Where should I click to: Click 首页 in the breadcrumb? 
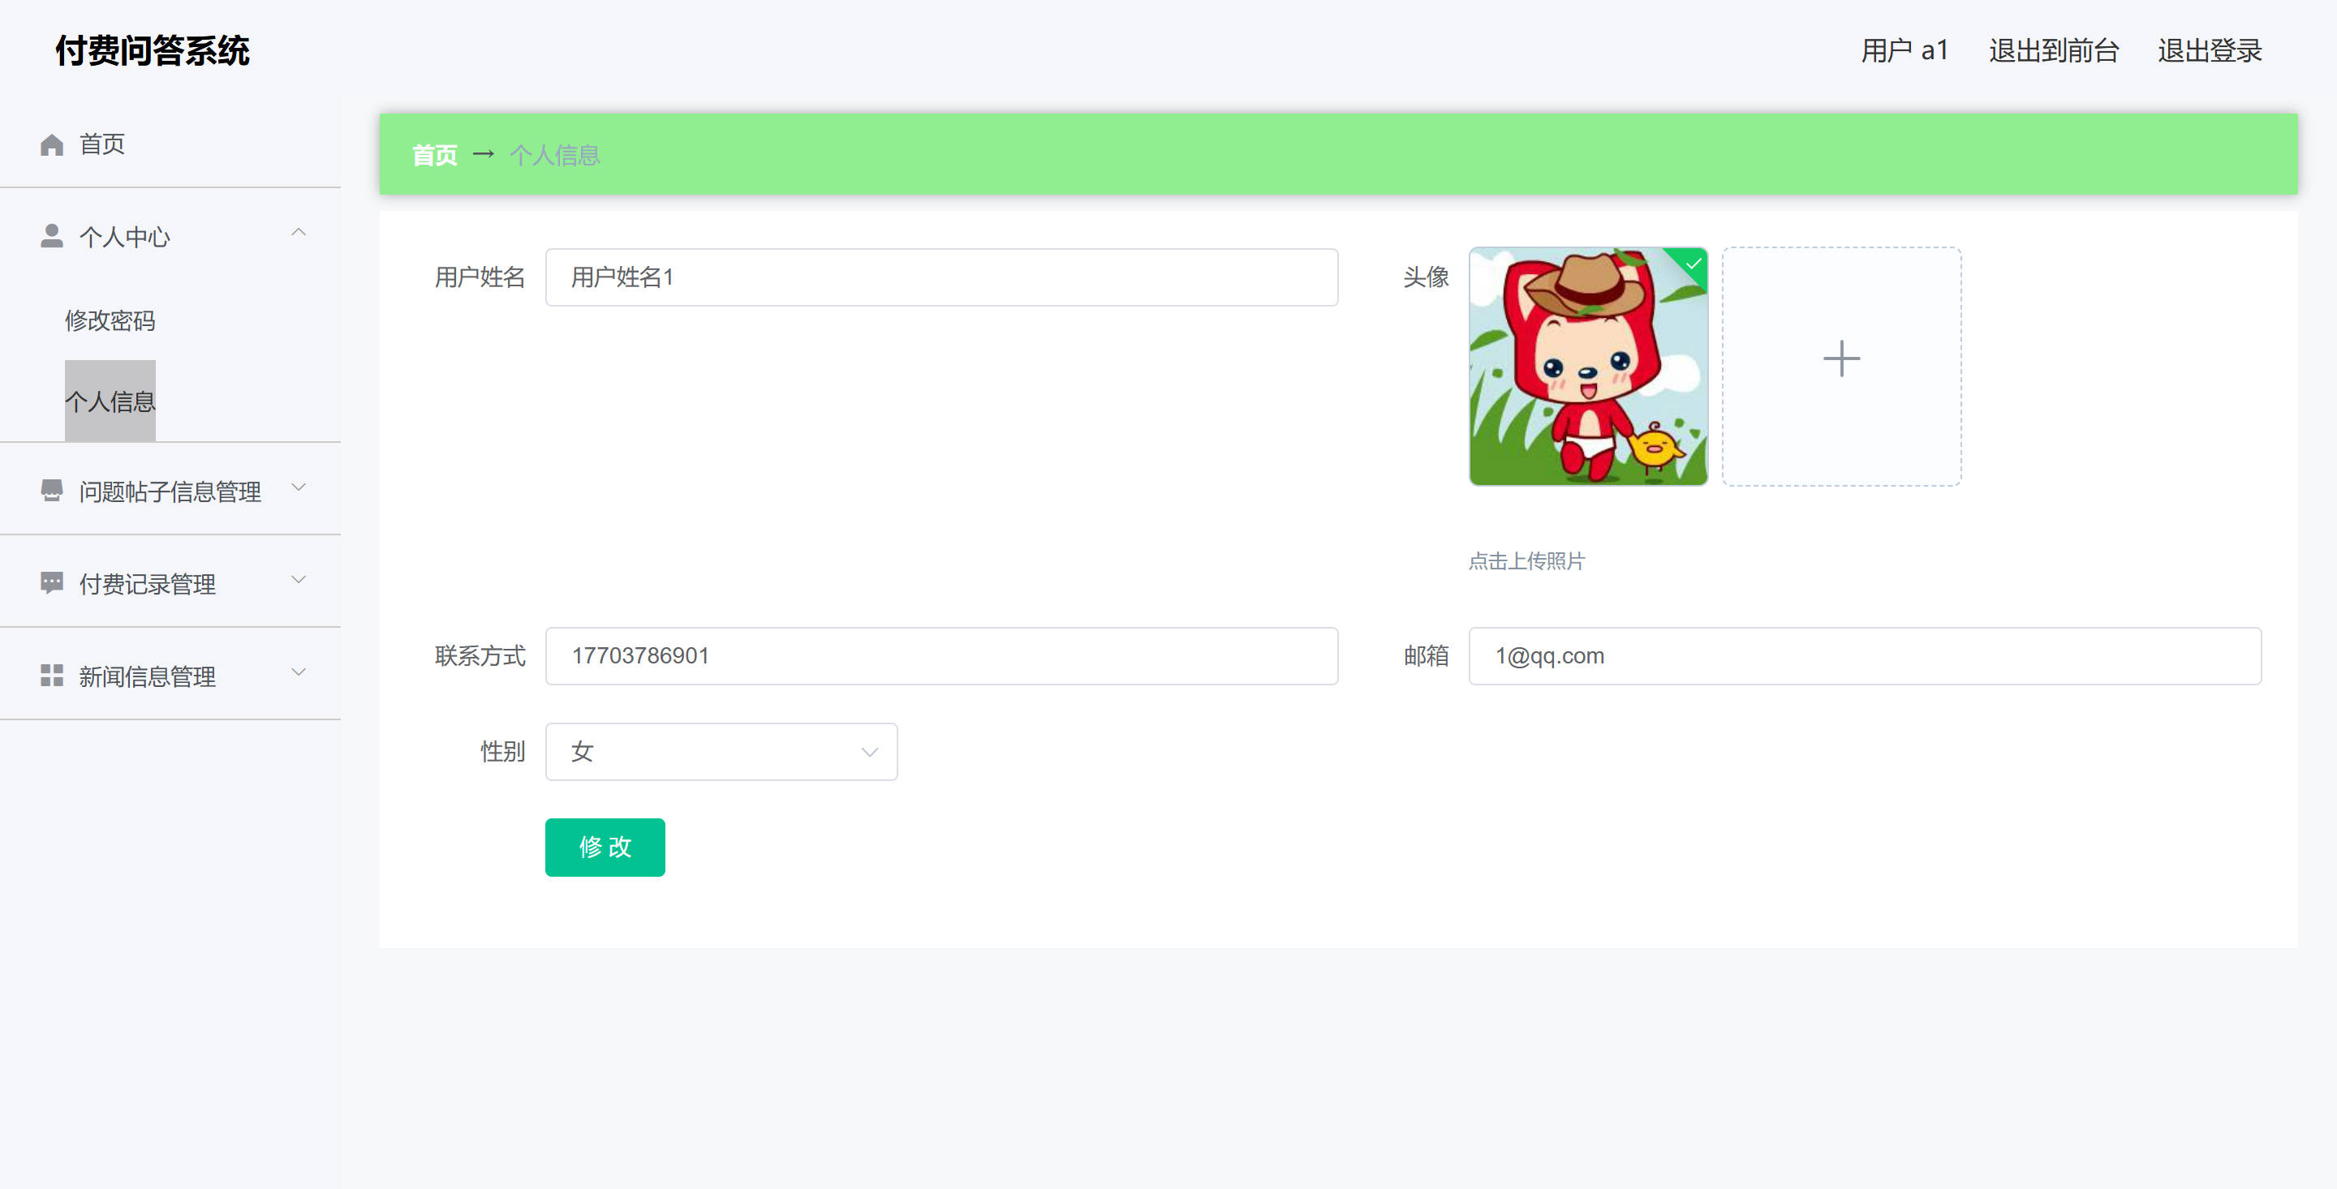coord(435,155)
